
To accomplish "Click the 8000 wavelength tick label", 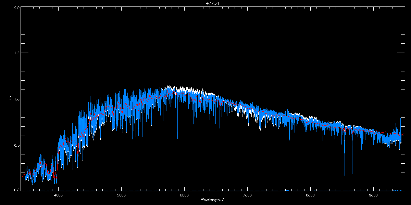I will point(310,195).
